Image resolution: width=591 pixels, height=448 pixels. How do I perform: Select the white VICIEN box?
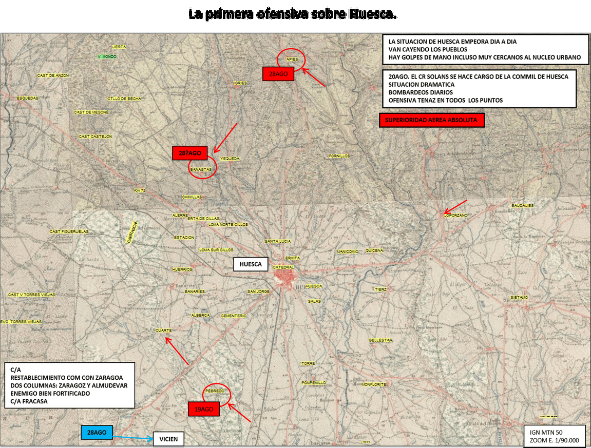pos(168,439)
